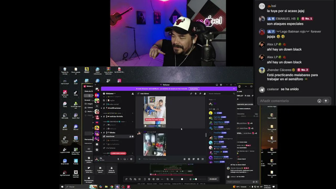Open headphones options arrow in Discord user panel
Image resolution: width=336 pixels, height=189 pixels.
point(127,159)
